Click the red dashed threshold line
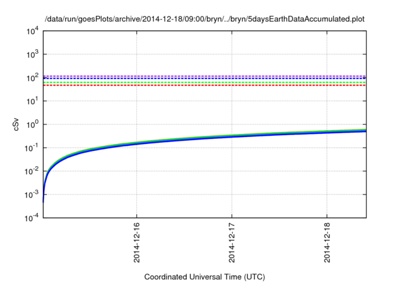Viewport: 404px width, 283px height. [205, 85]
